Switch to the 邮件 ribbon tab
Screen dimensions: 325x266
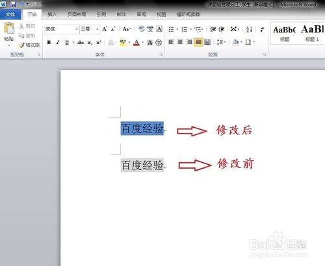click(x=122, y=14)
